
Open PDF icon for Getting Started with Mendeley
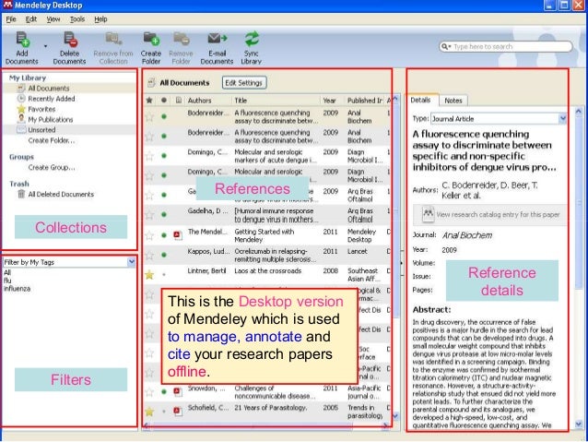click(x=178, y=235)
